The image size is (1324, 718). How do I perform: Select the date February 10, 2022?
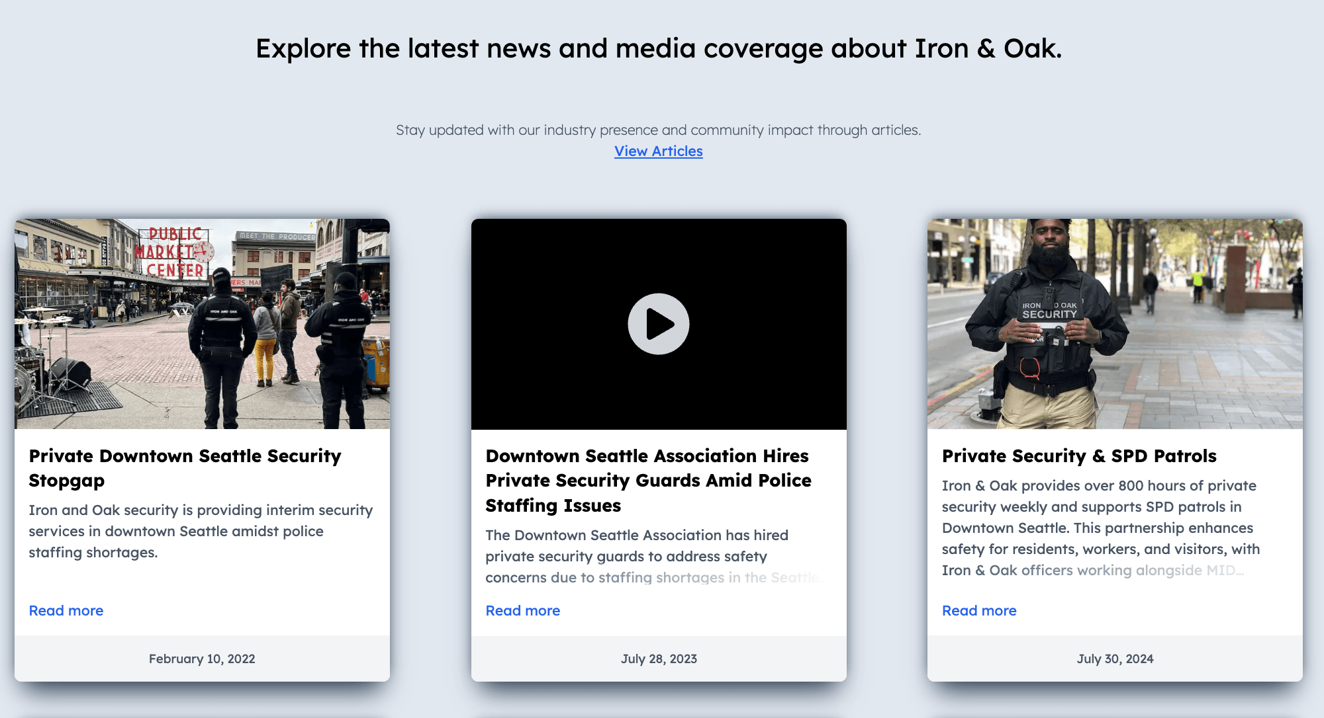pyautogui.click(x=202, y=659)
